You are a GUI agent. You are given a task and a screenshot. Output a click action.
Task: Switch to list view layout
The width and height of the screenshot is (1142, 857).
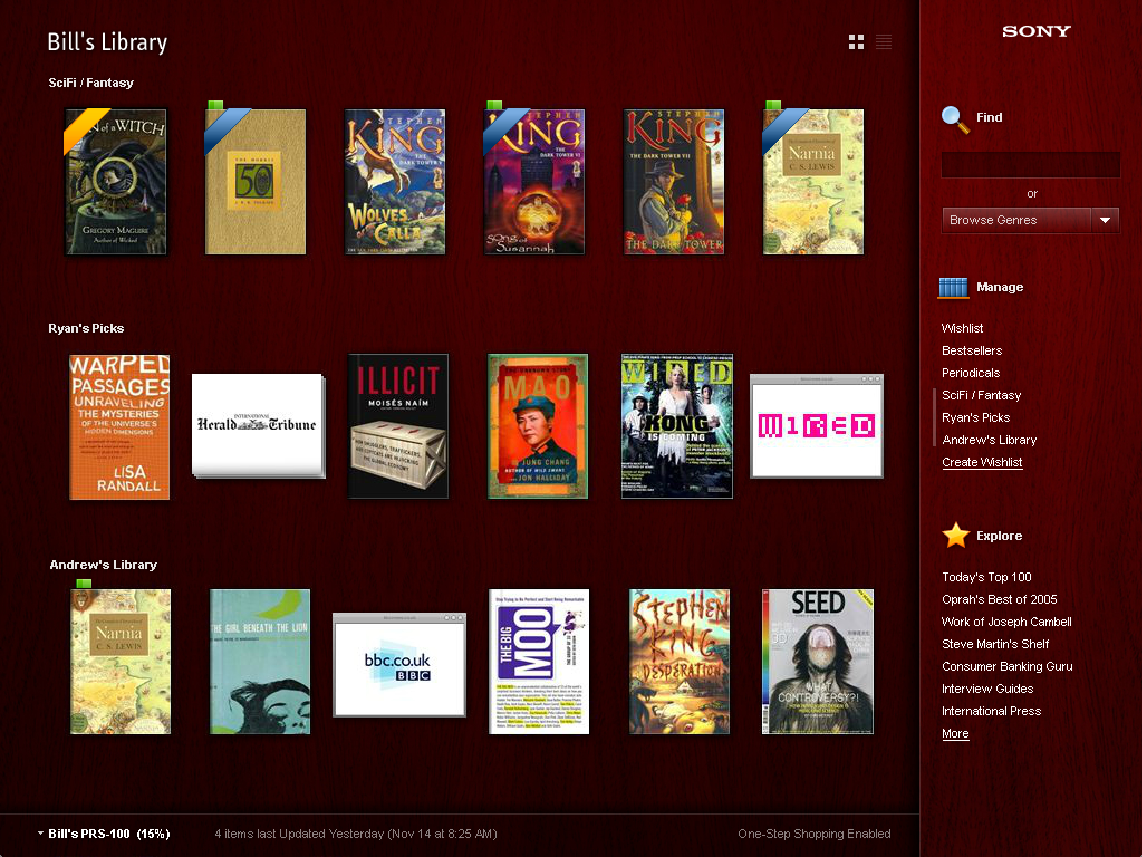[x=884, y=42]
